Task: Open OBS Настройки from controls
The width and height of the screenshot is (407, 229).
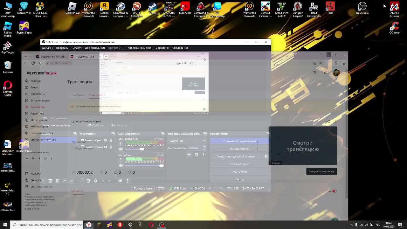Action: pos(239,171)
